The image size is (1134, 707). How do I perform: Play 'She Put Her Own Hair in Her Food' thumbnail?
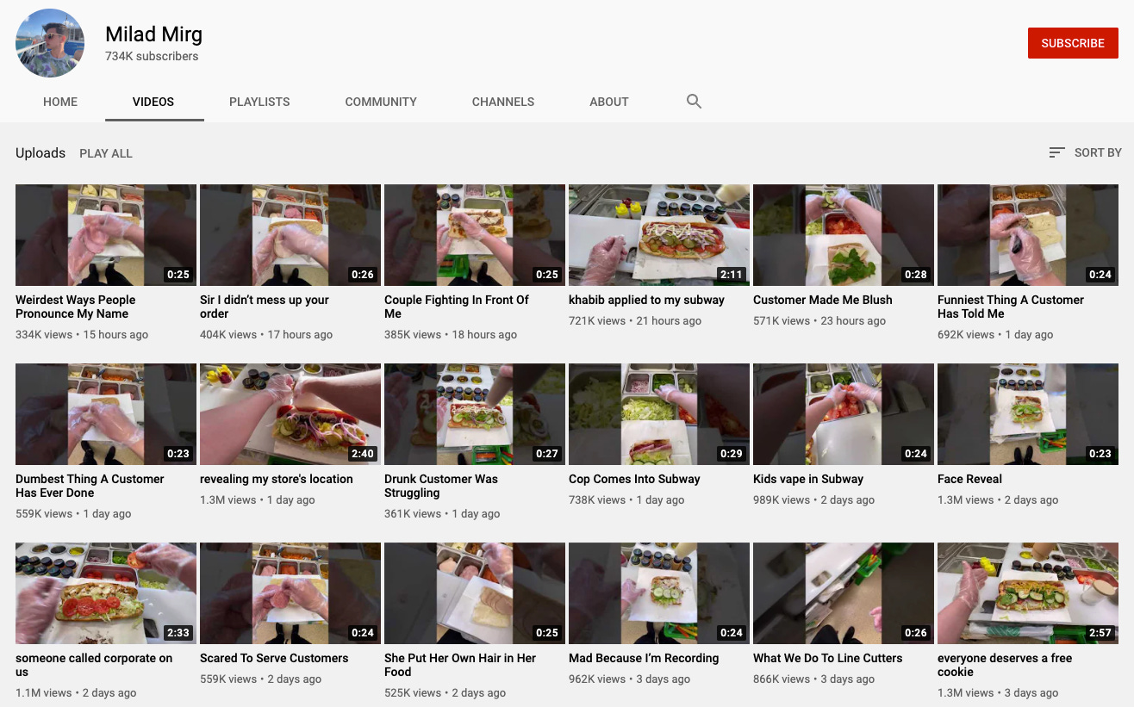(x=475, y=593)
